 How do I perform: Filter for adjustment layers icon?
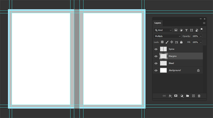click(x=181, y=30)
